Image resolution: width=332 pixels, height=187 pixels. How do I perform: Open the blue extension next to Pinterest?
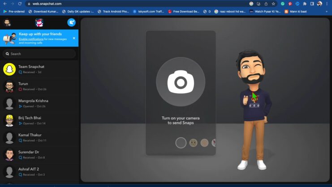pyautogui.click(x=297, y=4)
